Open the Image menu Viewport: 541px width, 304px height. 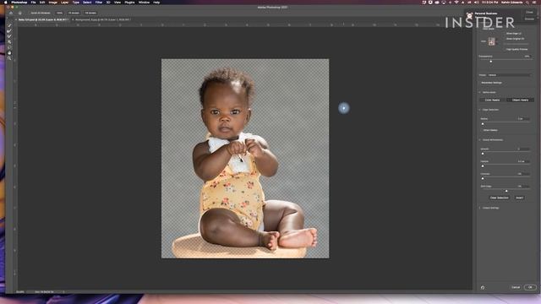(52, 2)
